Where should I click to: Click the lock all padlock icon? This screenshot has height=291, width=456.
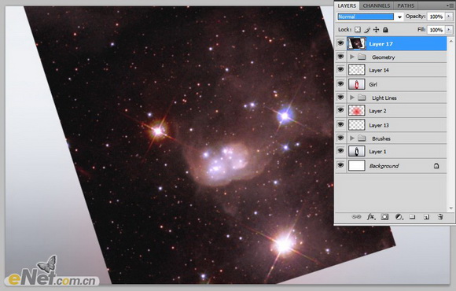tap(385, 30)
